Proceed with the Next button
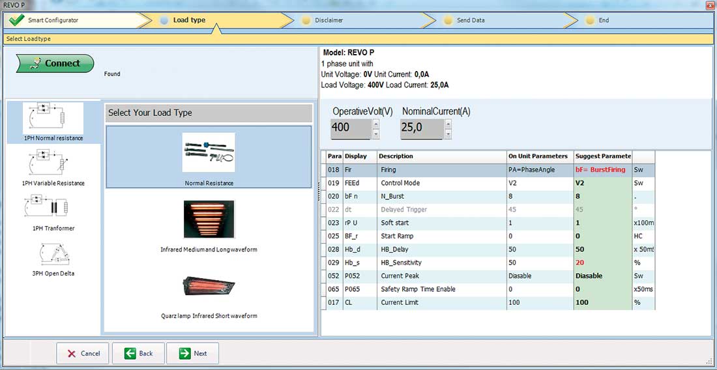 point(192,353)
